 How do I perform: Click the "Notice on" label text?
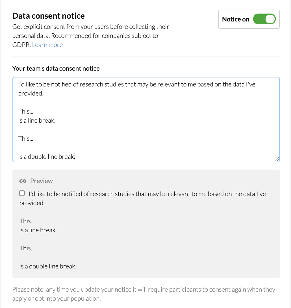click(236, 19)
